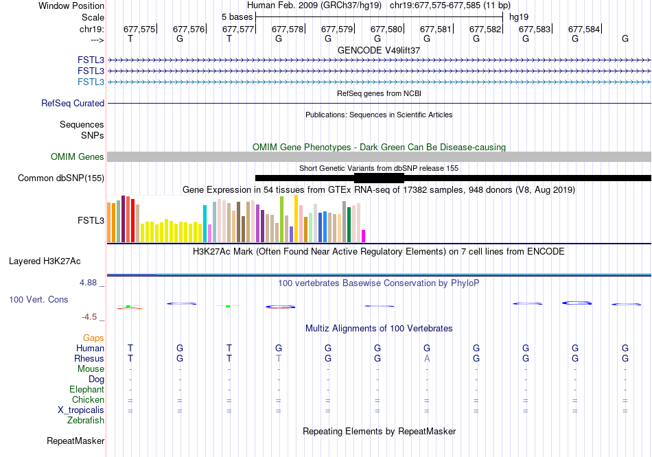The image size is (652, 457).
Task: Click the Layered H3K27Ac track label
Action: (45, 261)
